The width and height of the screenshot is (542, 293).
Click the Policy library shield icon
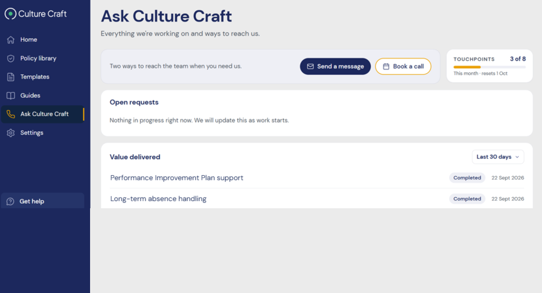10,59
